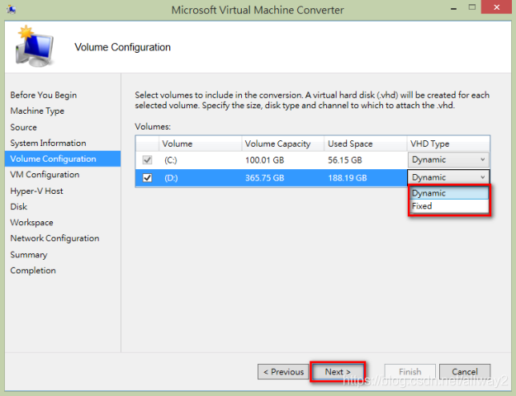Click the app icon in the title bar

point(11,10)
